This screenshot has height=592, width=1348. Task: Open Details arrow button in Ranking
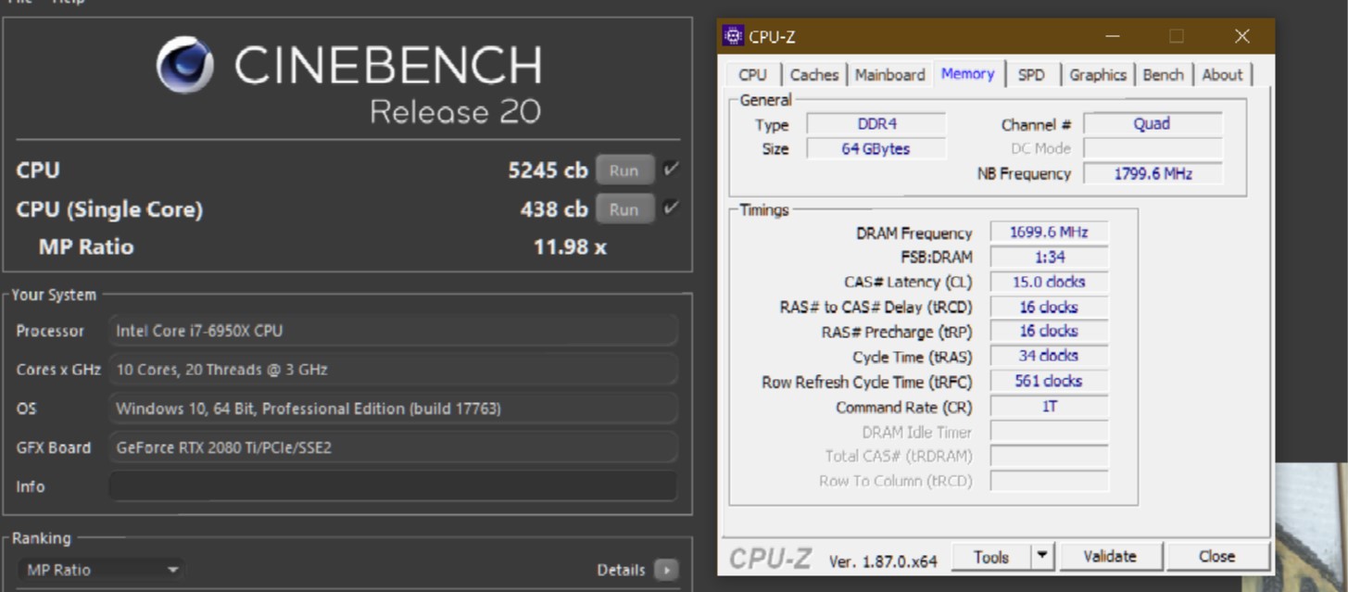tap(666, 570)
